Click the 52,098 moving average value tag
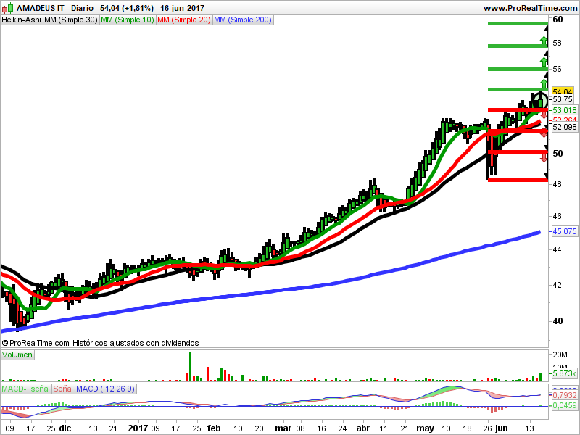580x435 pixels. pos(564,127)
